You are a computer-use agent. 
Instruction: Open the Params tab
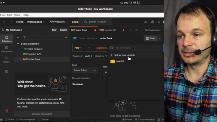77,56
